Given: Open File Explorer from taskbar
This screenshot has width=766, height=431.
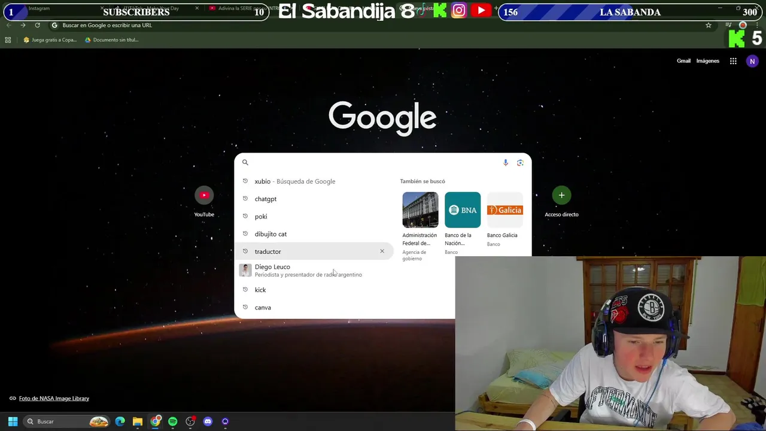Looking at the screenshot, I should [137, 421].
